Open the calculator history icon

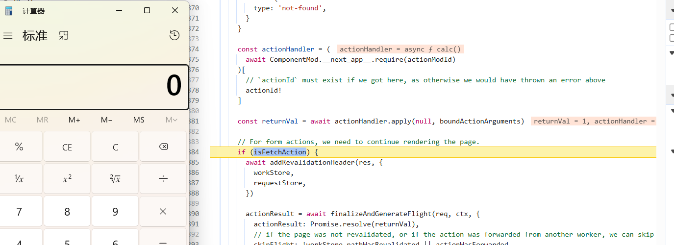pyautogui.click(x=174, y=35)
